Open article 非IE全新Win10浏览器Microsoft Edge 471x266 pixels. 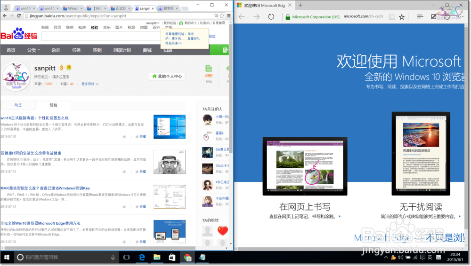41,223
